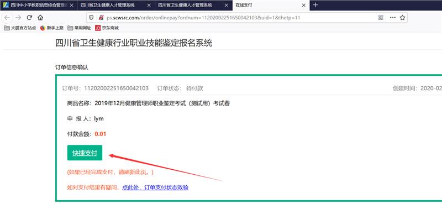Viewport: 442px width, 219px height.
Task: Switch to the 四川中小学教职信息综合管理 tab
Action: 39,6
